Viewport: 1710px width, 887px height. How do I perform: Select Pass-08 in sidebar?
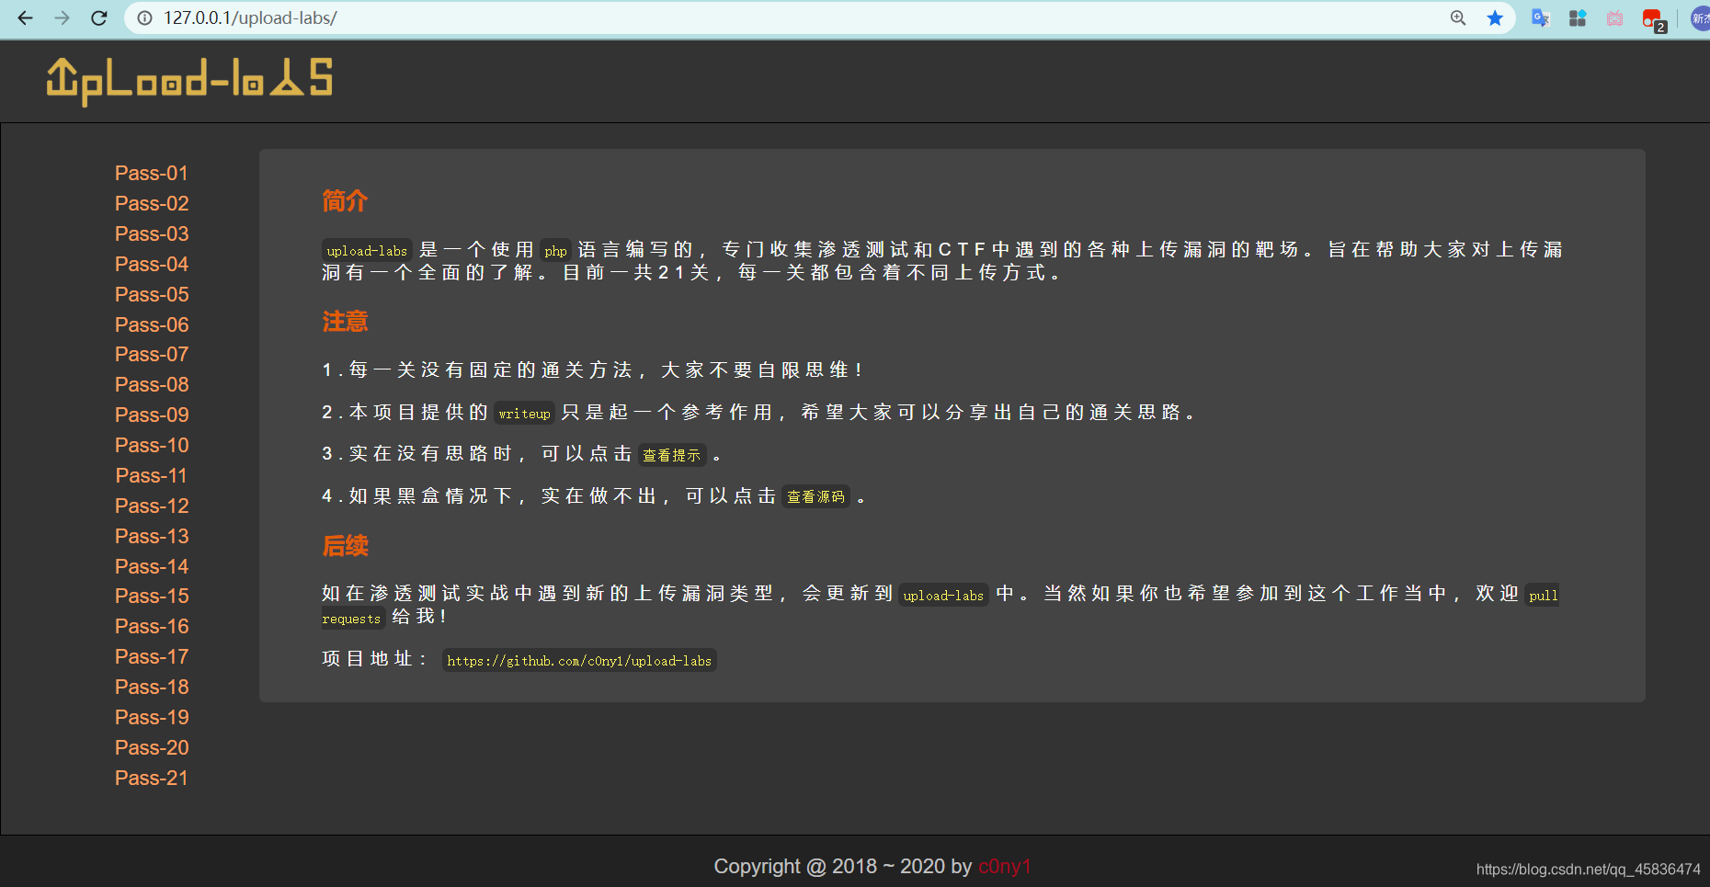click(x=152, y=384)
